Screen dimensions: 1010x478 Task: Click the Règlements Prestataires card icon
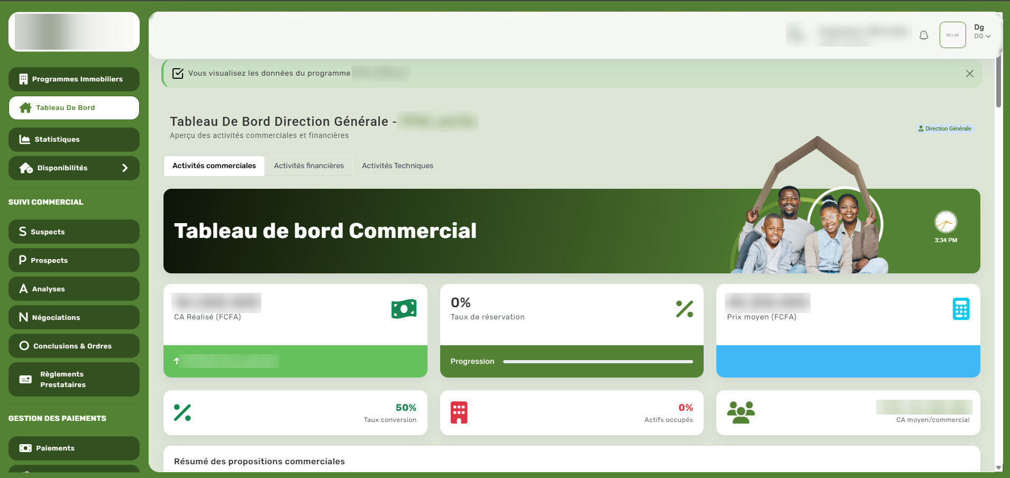[25, 379]
